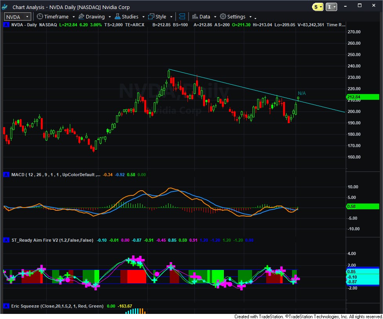Click the Lo=209.05 status value

click(285, 25)
